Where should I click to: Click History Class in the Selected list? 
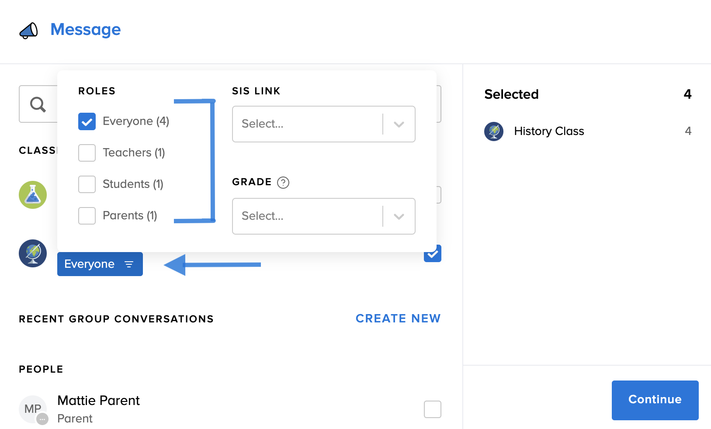tap(549, 131)
